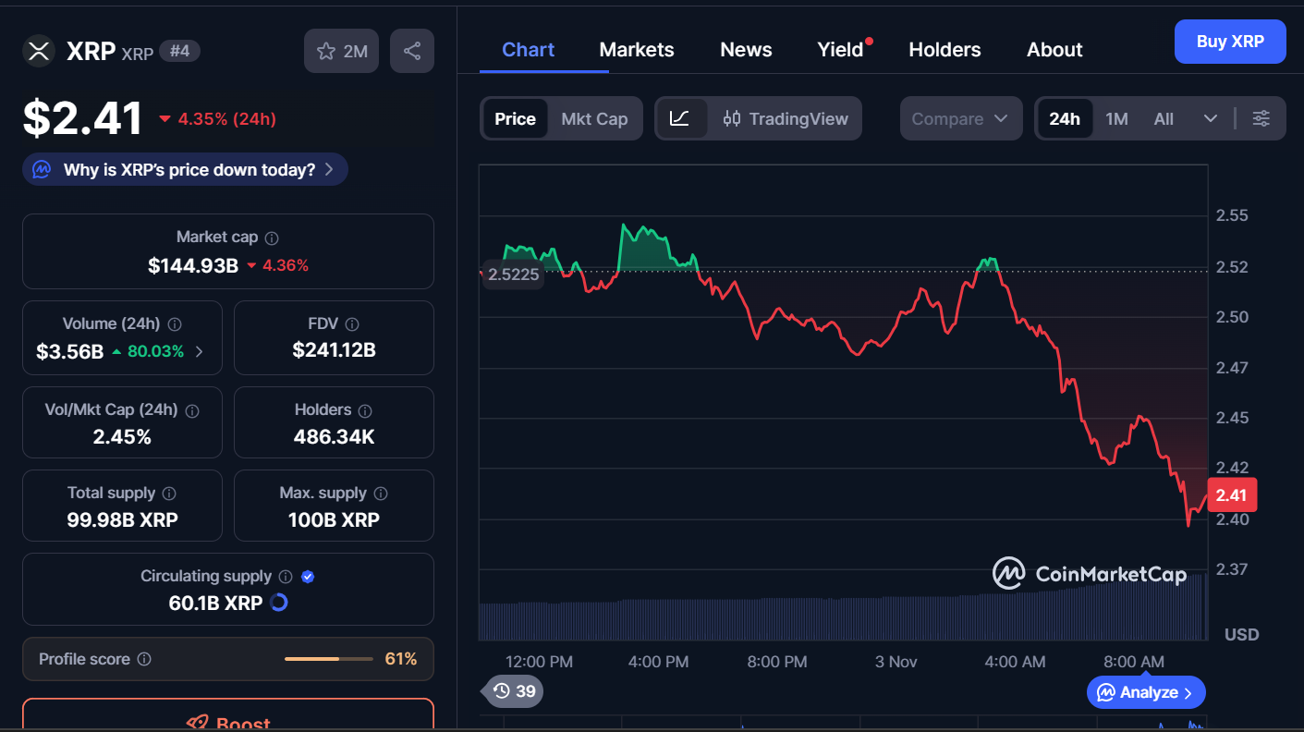Select the 1M timeframe
This screenshot has width=1304, height=732.
click(x=1116, y=118)
